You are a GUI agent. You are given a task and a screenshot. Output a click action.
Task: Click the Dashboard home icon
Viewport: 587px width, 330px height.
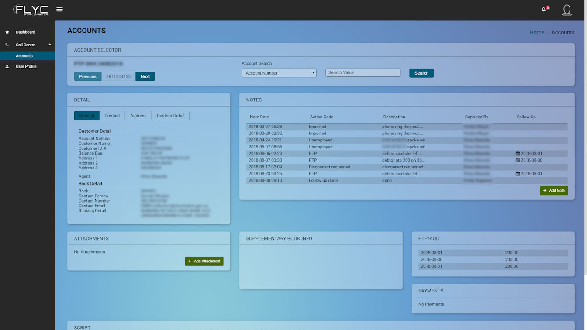click(x=7, y=32)
